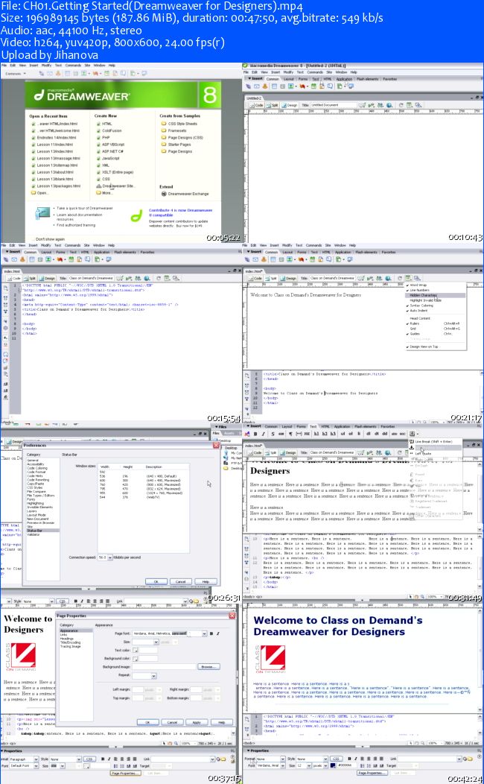Open Modify menu in the 00:05:22 frame

point(46,66)
